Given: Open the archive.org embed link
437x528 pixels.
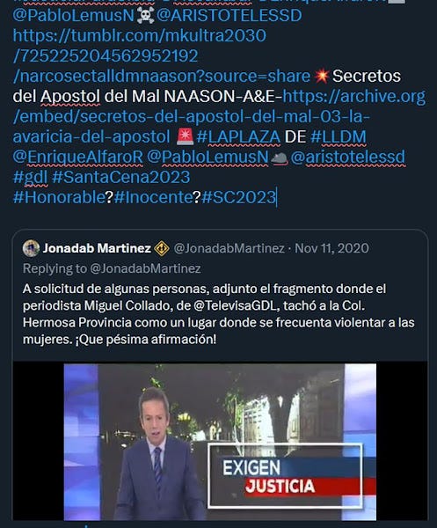Looking at the screenshot, I should [x=219, y=116].
